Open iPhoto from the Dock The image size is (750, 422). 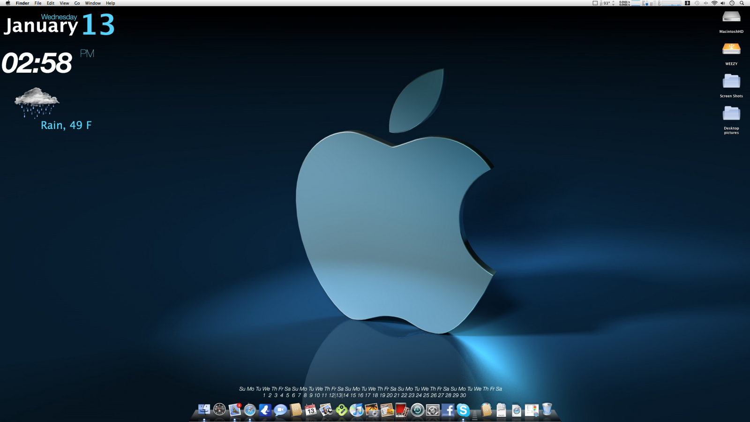(372, 410)
